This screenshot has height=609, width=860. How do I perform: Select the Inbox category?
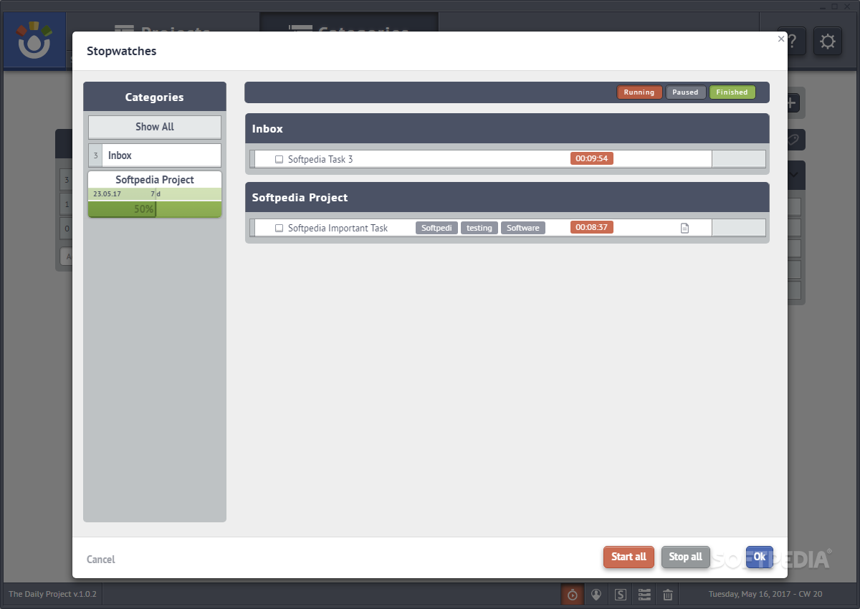click(155, 155)
